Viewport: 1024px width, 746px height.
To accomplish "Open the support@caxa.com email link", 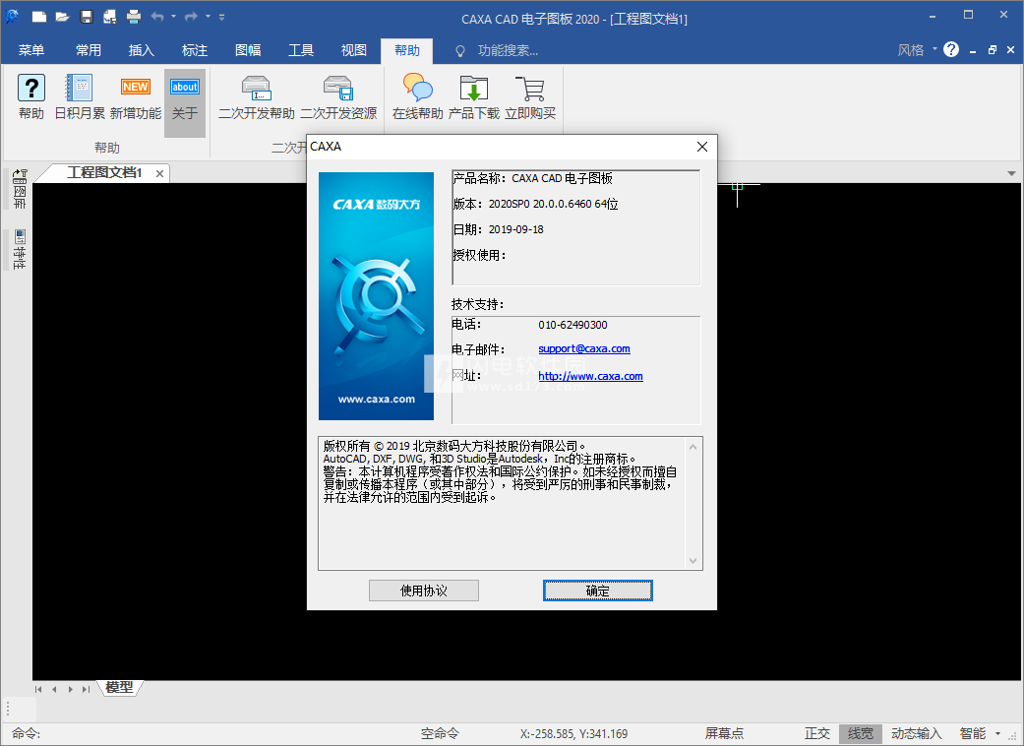I will click(584, 348).
